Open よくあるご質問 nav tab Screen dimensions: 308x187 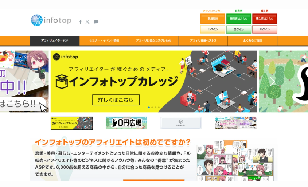tap(252, 41)
